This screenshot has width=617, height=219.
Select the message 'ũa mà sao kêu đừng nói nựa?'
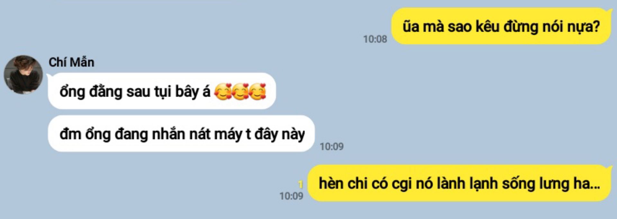click(x=501, y=26)
